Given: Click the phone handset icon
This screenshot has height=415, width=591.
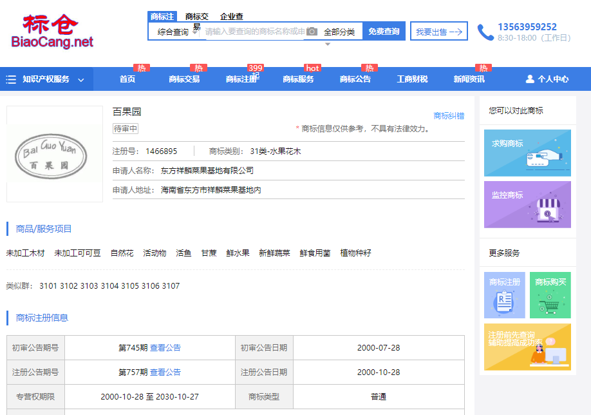Looking at the screenshot, I should coord(485,32).
